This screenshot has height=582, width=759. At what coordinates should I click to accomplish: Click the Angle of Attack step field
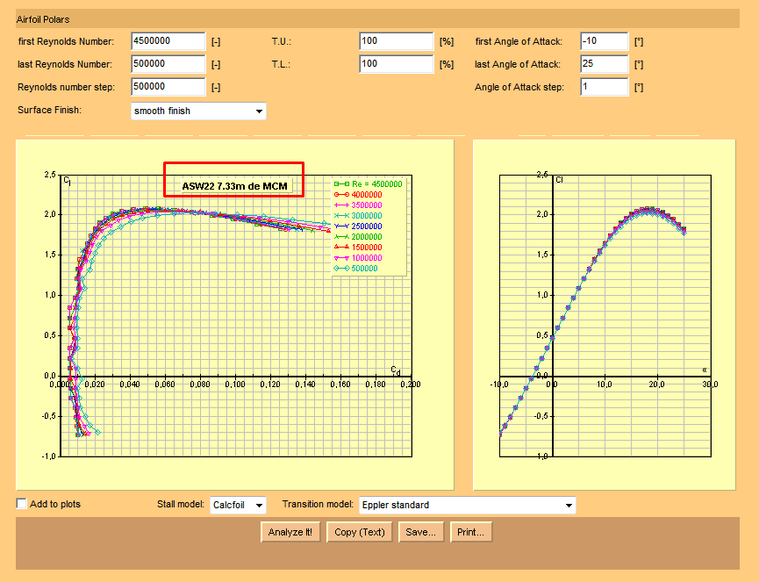click(x=605, y=87)
